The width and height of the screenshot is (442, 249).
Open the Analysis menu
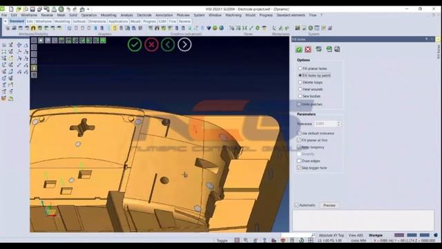[x=126, y=15]
